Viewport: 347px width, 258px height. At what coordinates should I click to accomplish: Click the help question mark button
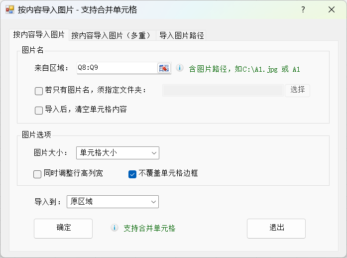303,10
